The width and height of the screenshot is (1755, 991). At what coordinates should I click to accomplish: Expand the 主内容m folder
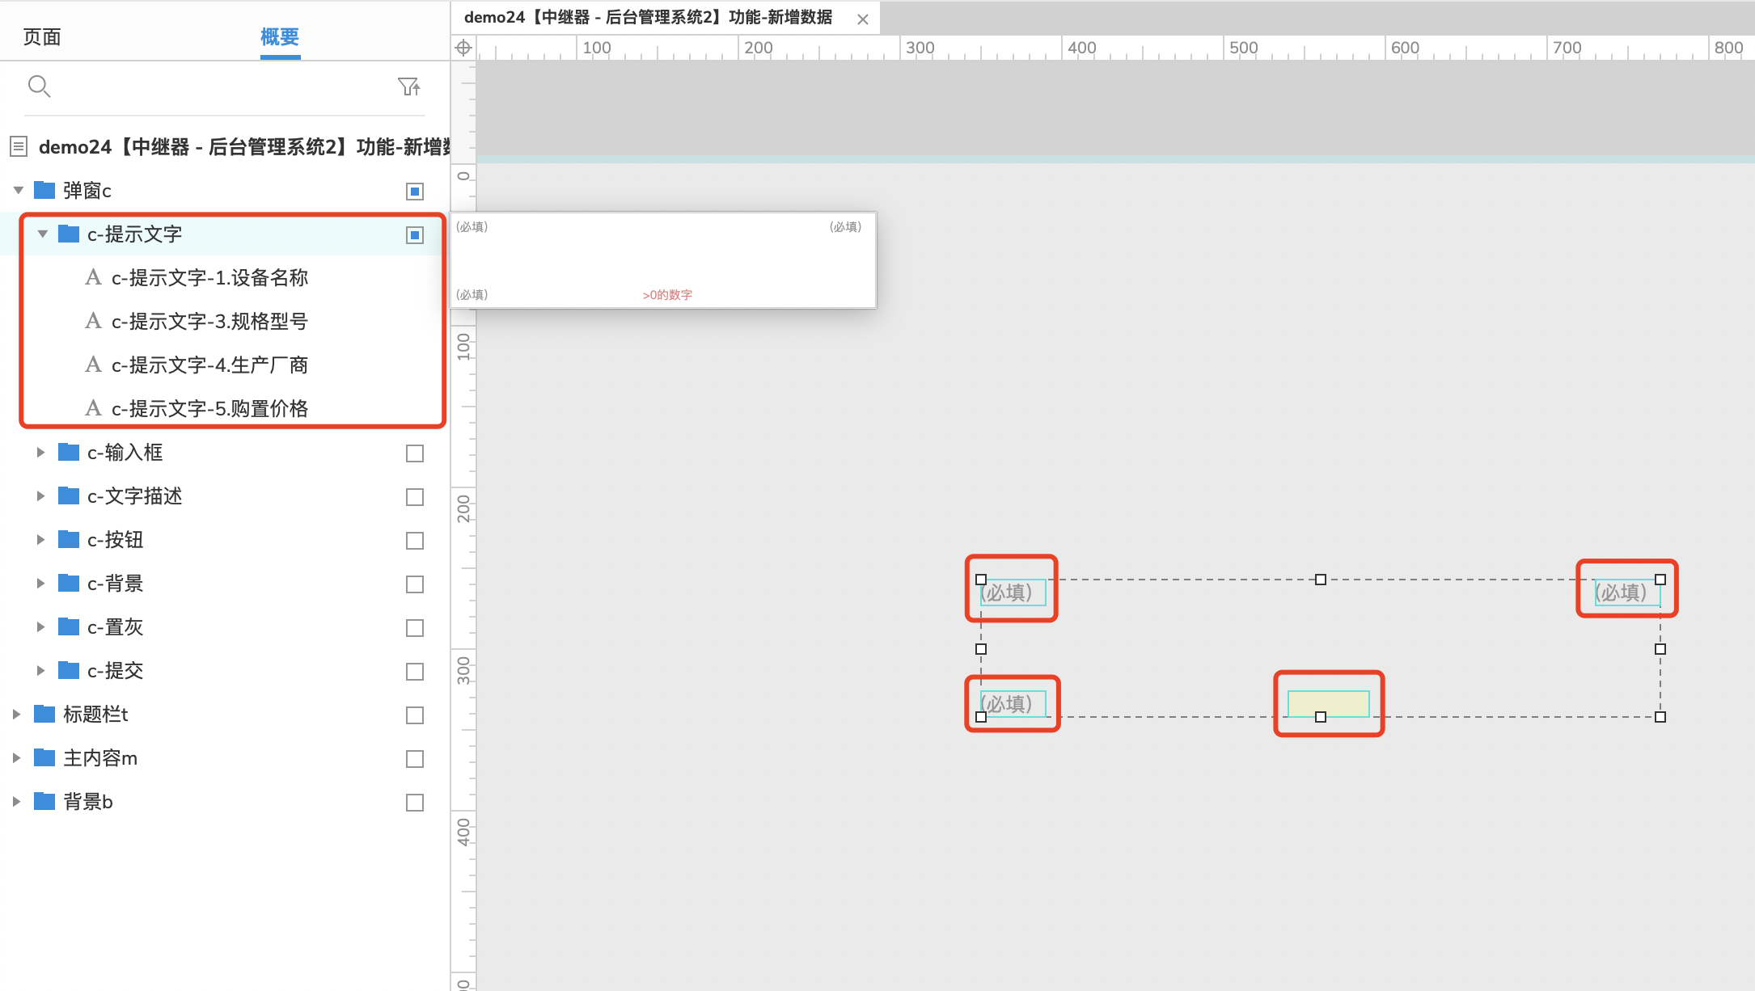(x=16, y=758)
